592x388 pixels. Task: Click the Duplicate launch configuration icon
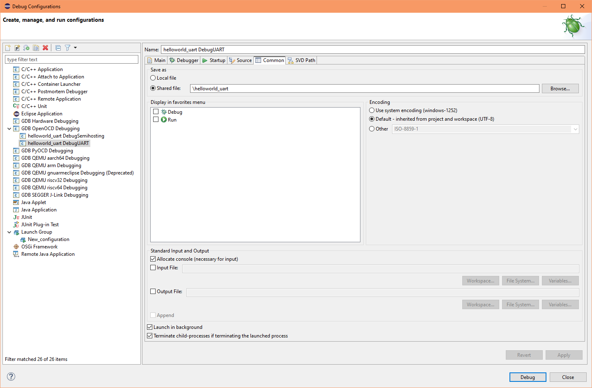click(x=36, y=48)
